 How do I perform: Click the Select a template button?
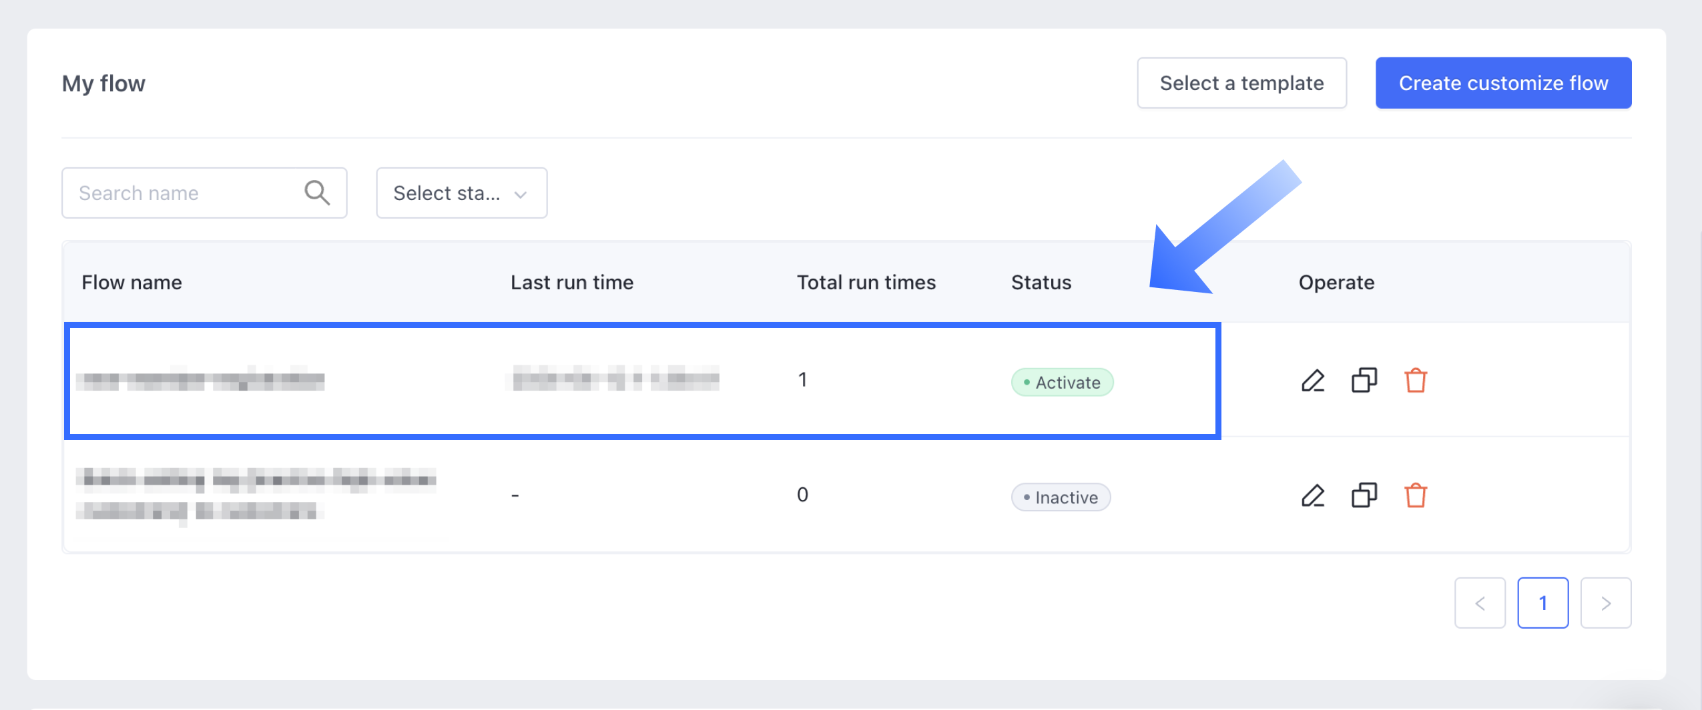coord(1241,83)
